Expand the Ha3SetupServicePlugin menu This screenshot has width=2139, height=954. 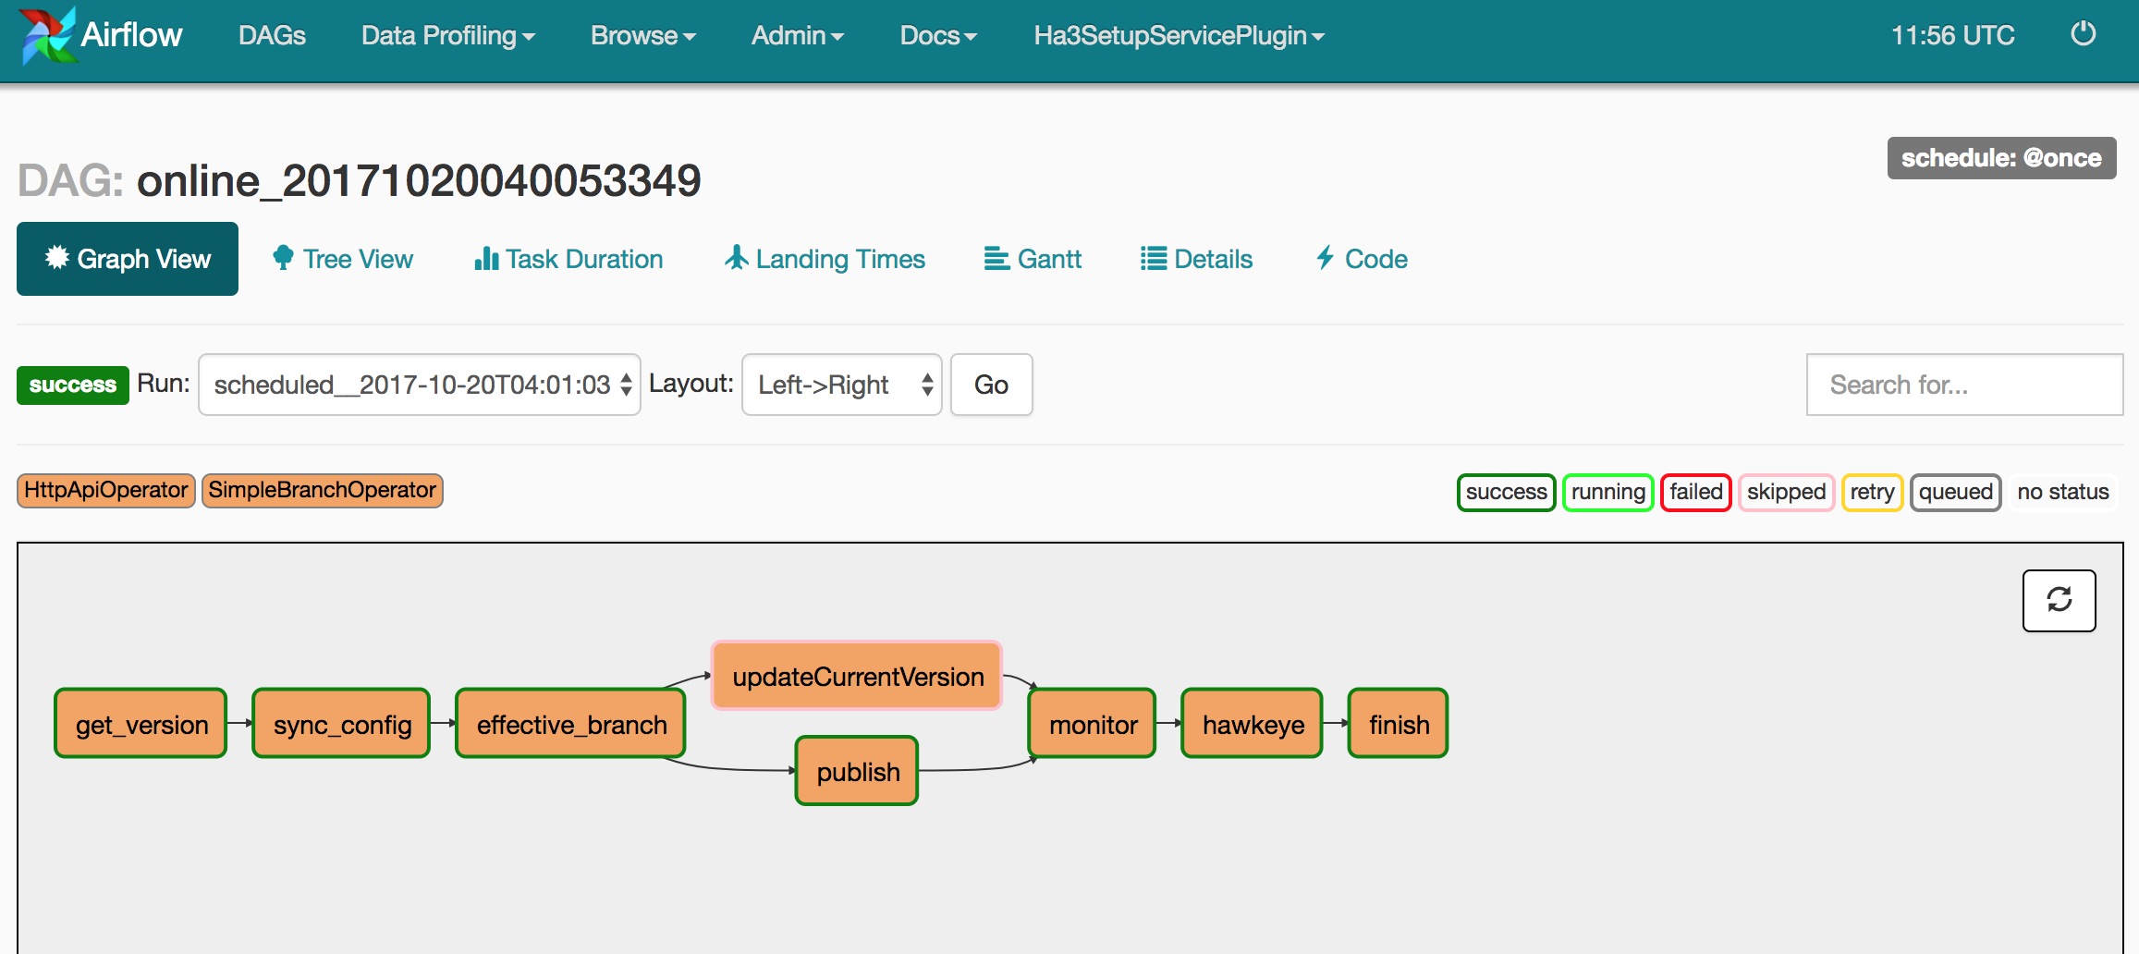(x=1179, y=36)
